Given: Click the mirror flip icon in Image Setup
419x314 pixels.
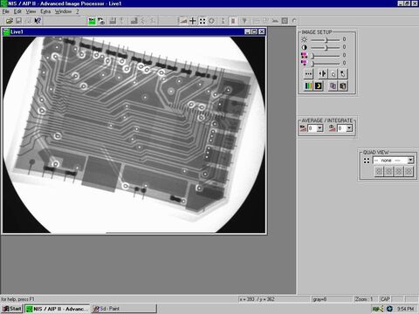Looking at the screenshot, I should [x=323, y=74].
